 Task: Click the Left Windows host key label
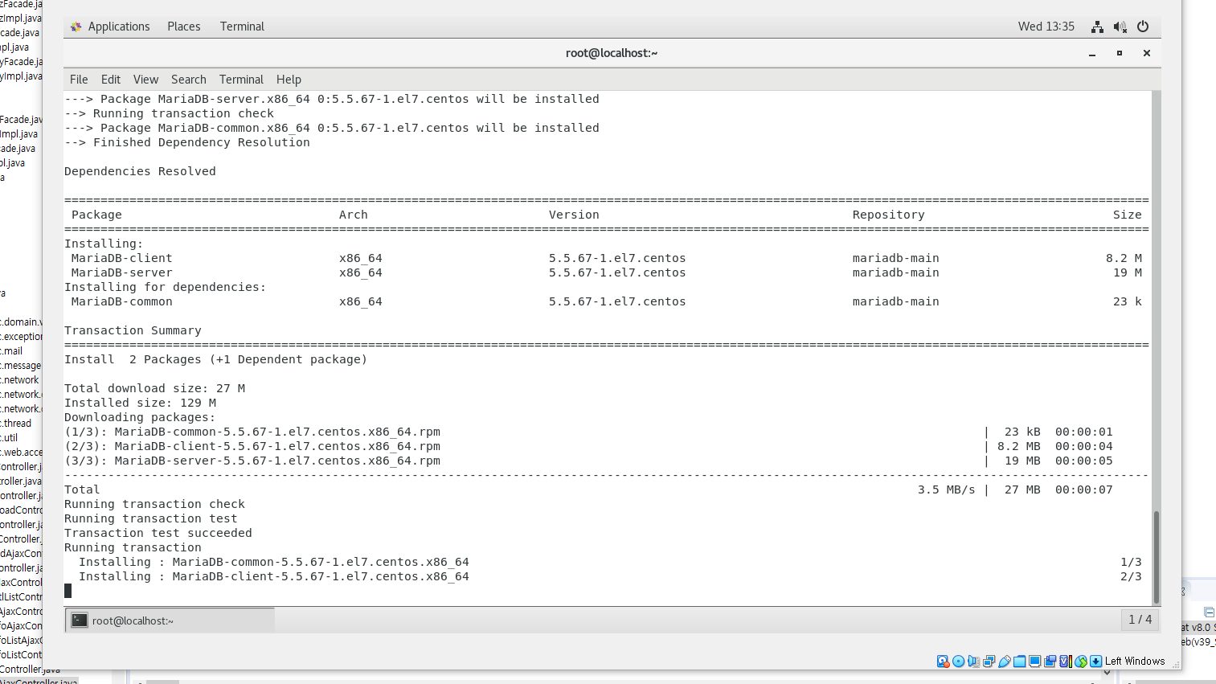click(x=1135, y=661)
